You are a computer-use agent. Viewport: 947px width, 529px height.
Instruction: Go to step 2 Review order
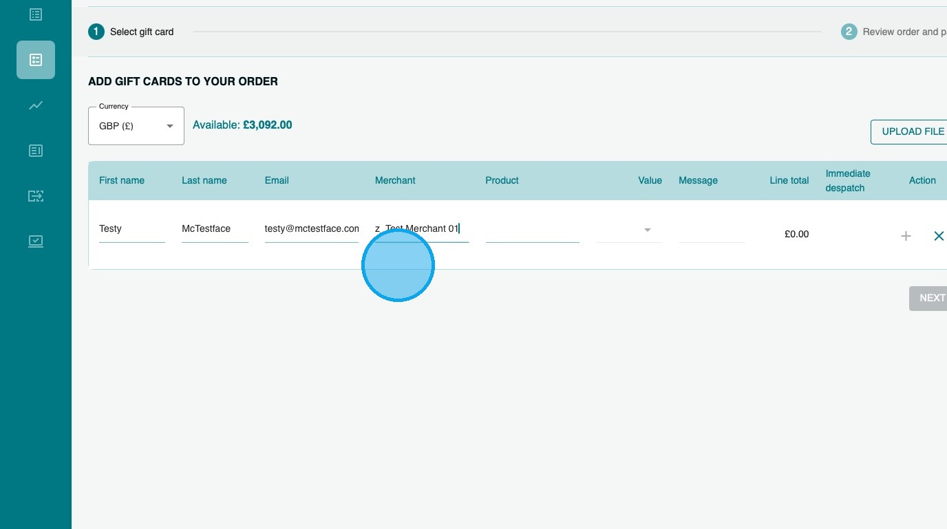pos(893,32)
